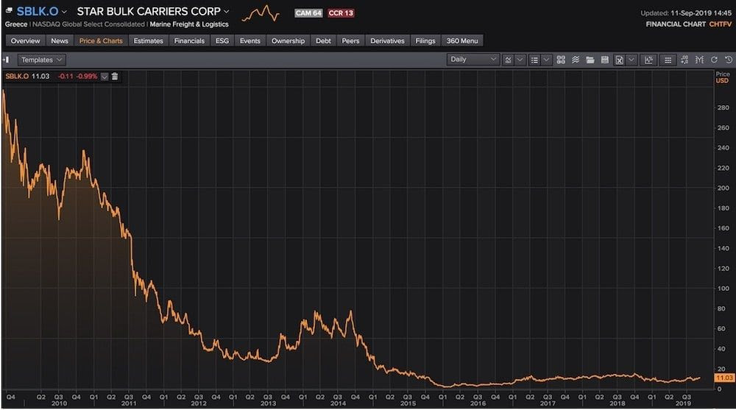Click the 200 price axis label

click(x=723, y=188)
